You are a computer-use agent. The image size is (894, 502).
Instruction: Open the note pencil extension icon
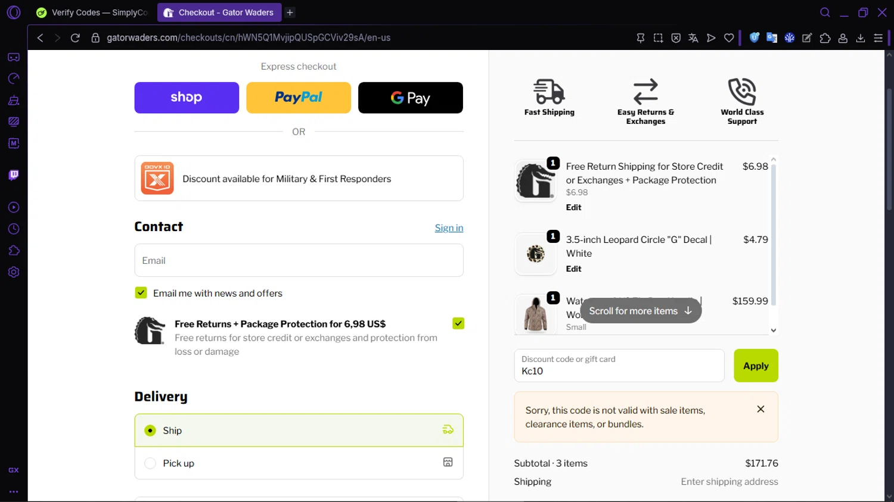tap(807, 38)
